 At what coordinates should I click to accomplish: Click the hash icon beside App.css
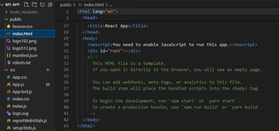coord(9,77)
